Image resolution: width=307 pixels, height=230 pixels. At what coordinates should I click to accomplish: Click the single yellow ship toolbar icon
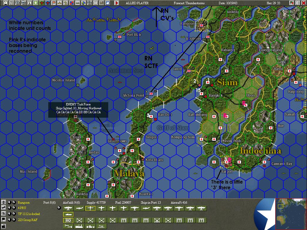60,3
